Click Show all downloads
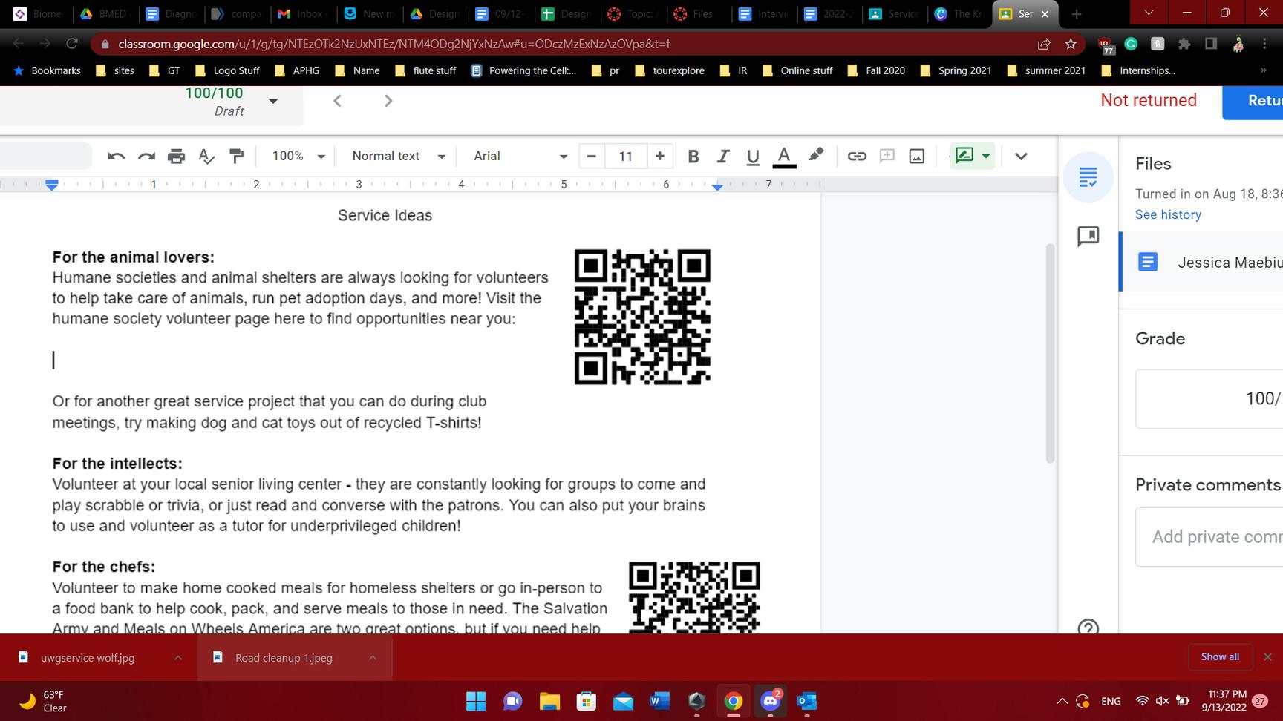The height and width of the screenshot is (721, 1283). (1220, 656)
